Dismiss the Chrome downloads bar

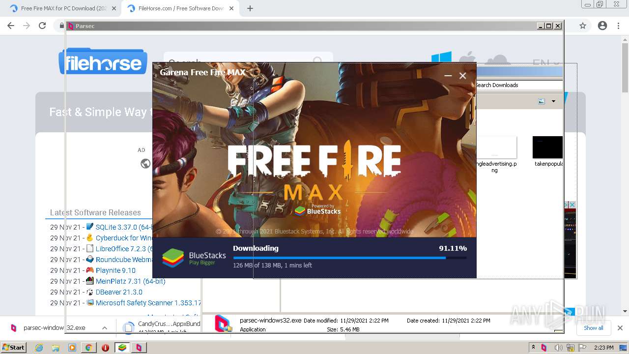click(620, 328)
